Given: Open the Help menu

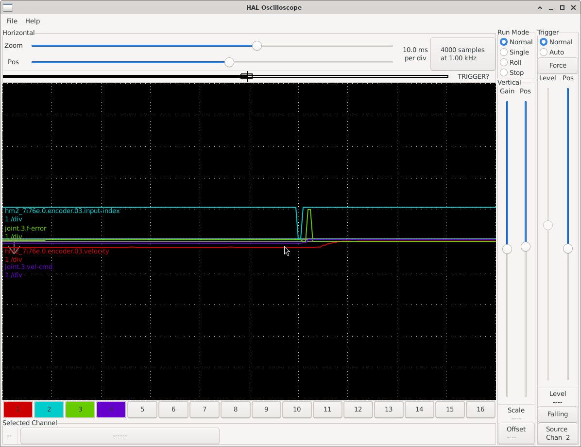Looking at the screenshot, I should [x=33, y=21].
